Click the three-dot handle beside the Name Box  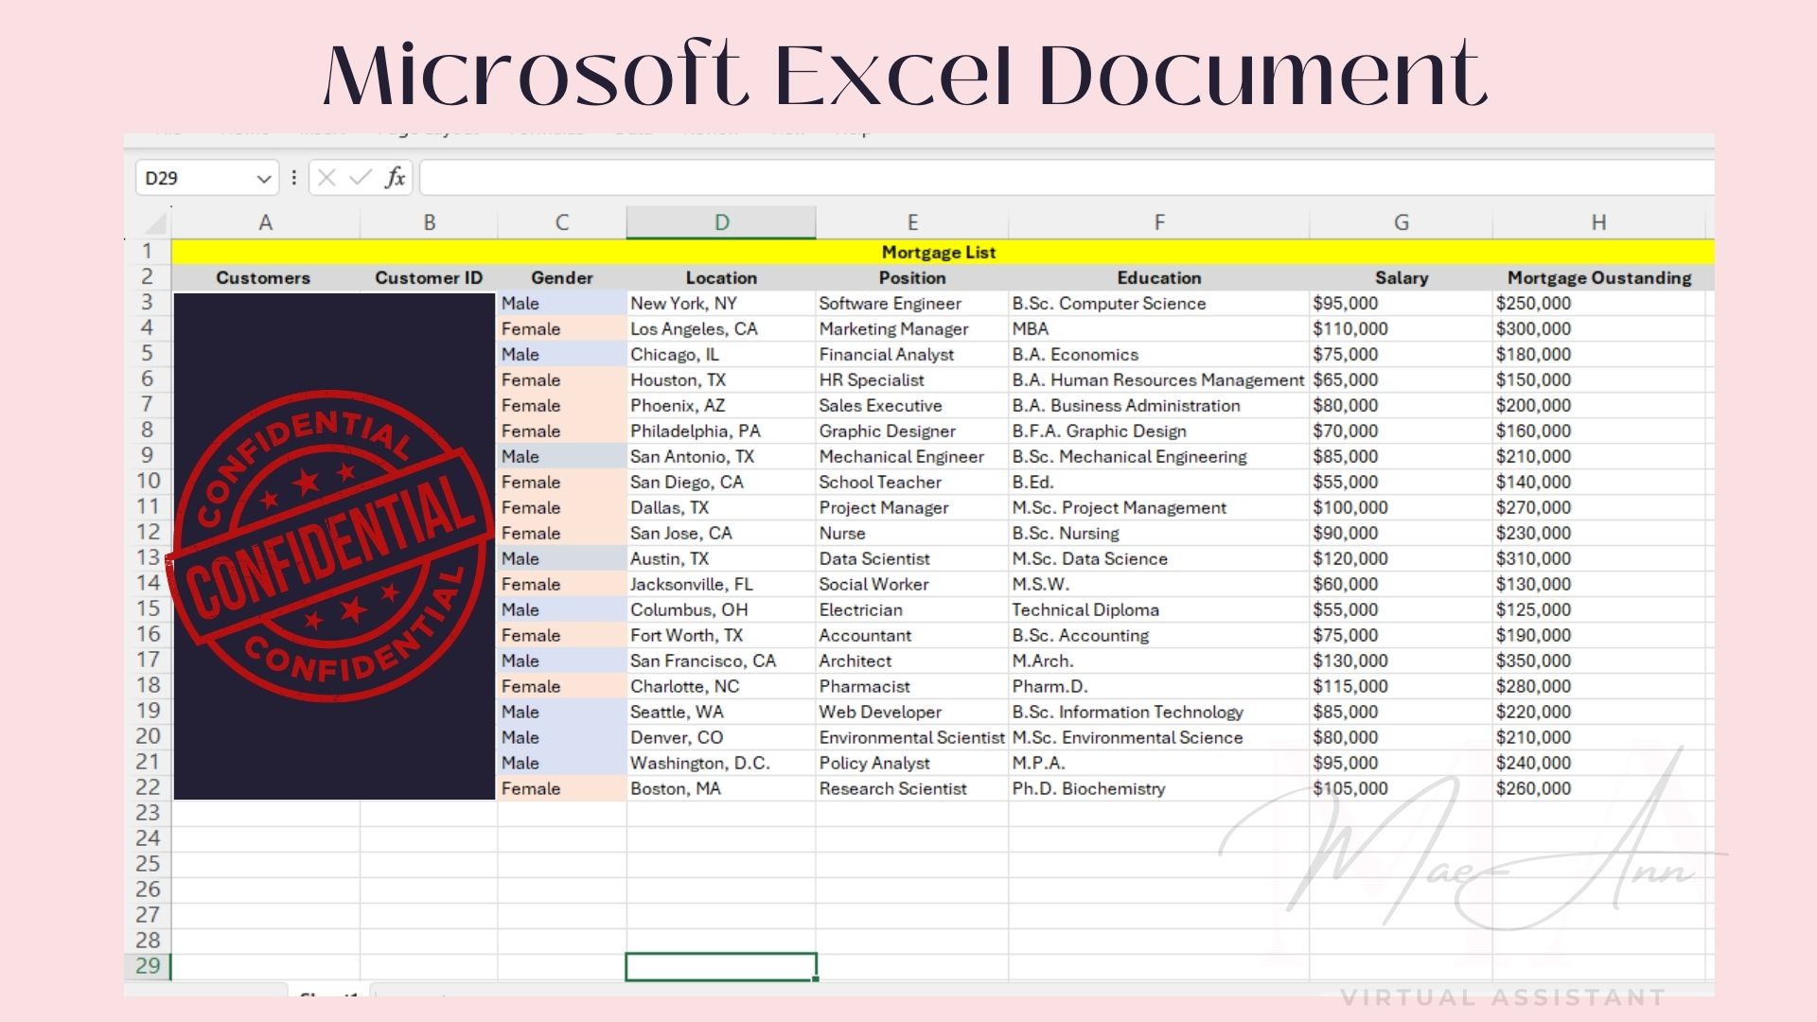[294, 178]
